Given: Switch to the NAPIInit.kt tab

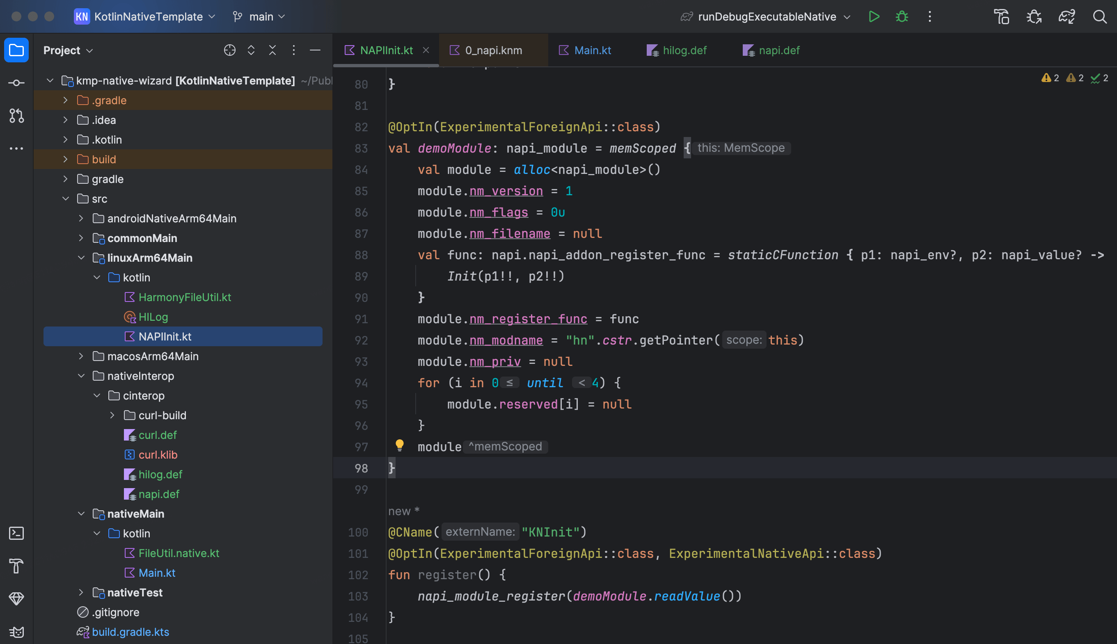Looking at the screenshot, I should click(x=386, y=50).
